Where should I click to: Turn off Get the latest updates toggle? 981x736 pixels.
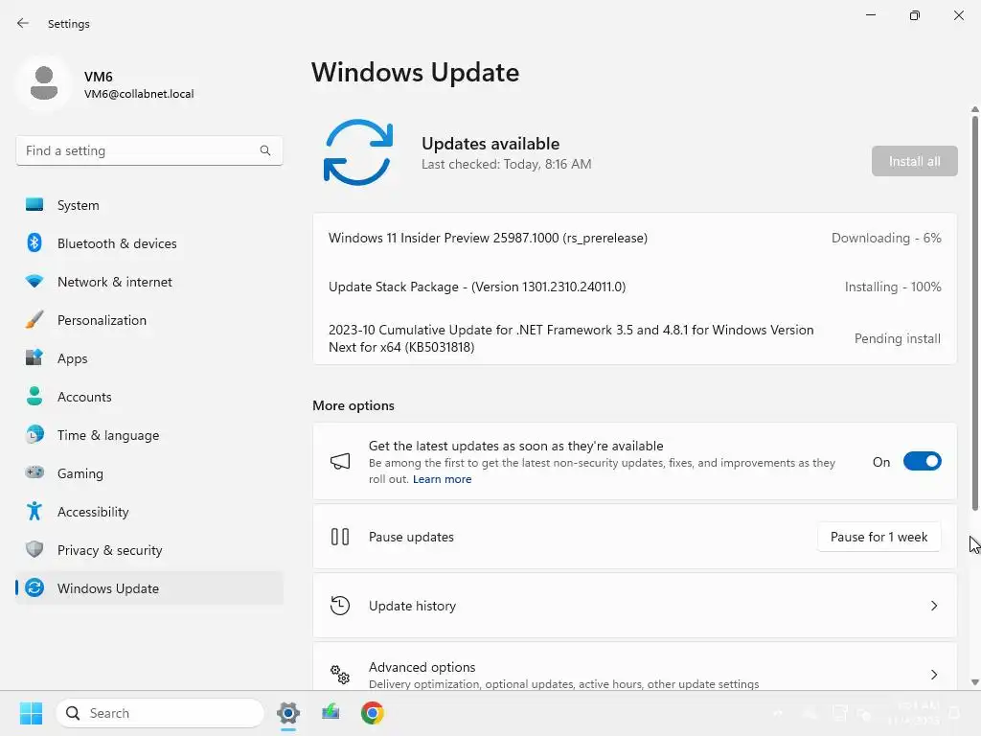(x=923, y=462)
